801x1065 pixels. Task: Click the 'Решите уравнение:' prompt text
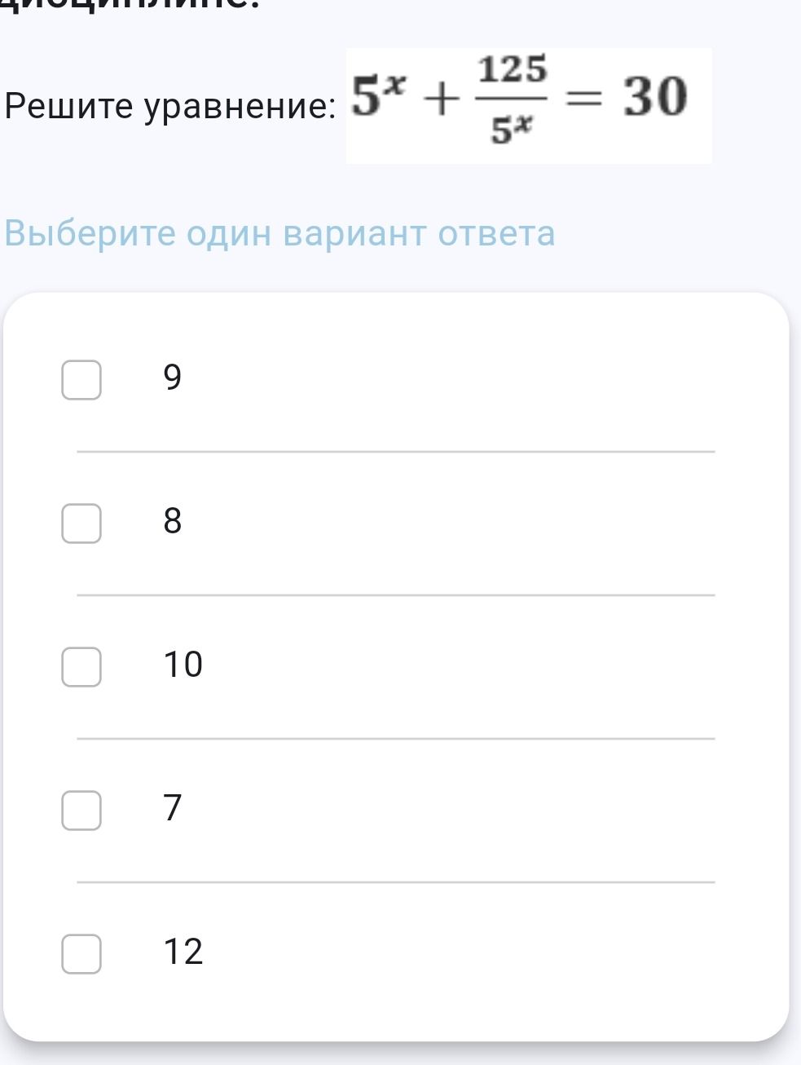(169, 108)
